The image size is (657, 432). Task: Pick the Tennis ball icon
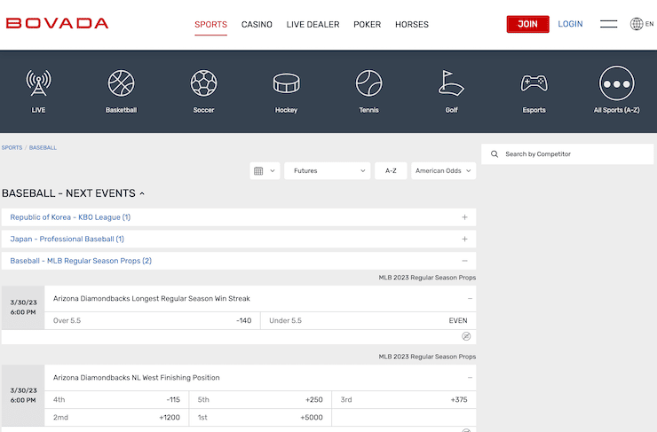(368, 84)
